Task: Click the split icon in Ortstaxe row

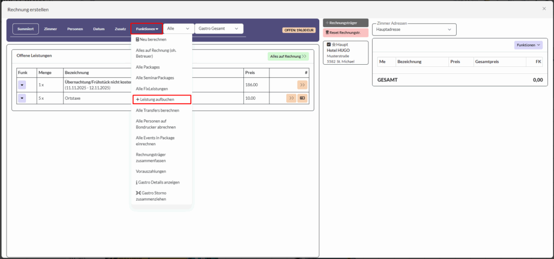Action: 302,98
